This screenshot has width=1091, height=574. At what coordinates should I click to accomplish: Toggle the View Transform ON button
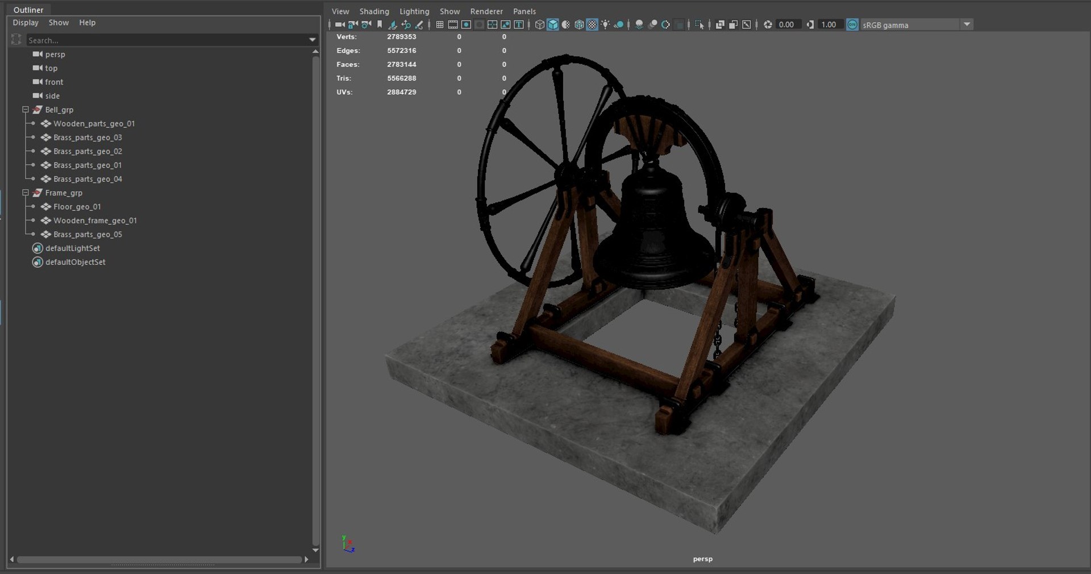[852, 24]
